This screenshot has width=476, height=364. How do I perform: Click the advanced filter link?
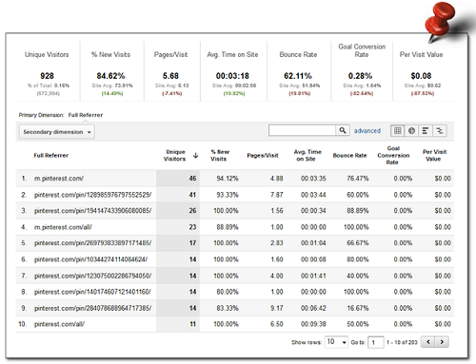tap(367, 130)
